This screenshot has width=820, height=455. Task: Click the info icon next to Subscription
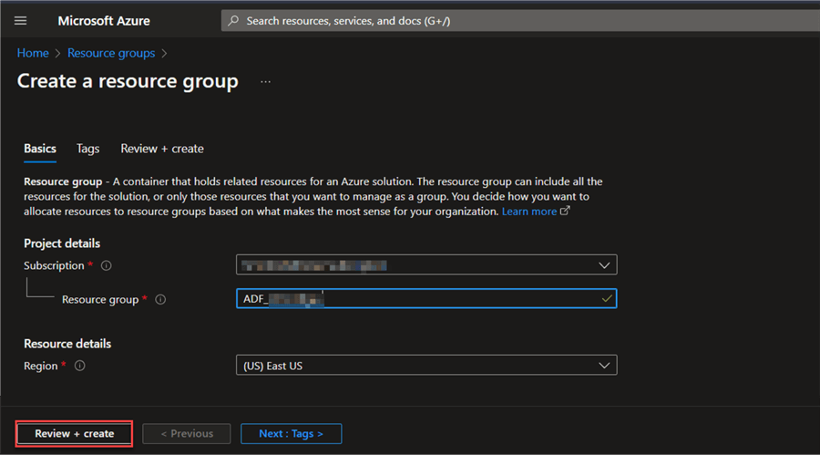107,265
